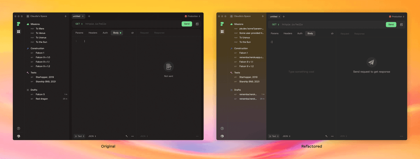Screen dimensions: 420x159
Task: Open the Production environment dropdown in Refactored window
Action: click(397, 16)
